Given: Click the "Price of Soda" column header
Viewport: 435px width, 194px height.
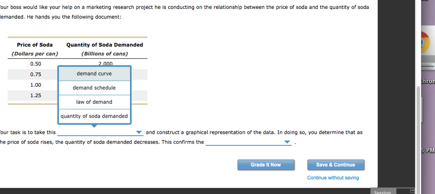Looking at the screenshot, I should click(35, 45).
